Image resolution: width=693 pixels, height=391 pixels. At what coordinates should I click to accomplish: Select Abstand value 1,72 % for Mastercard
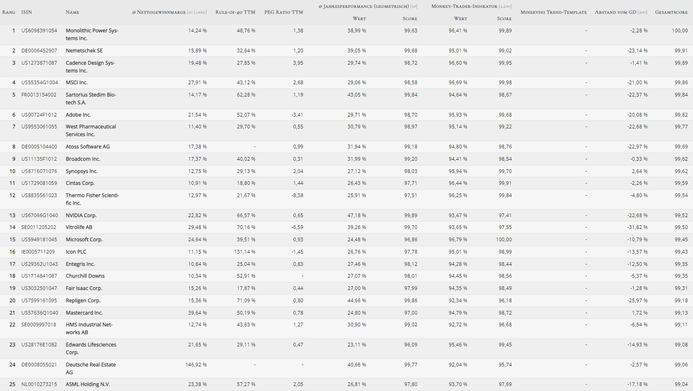640,313
